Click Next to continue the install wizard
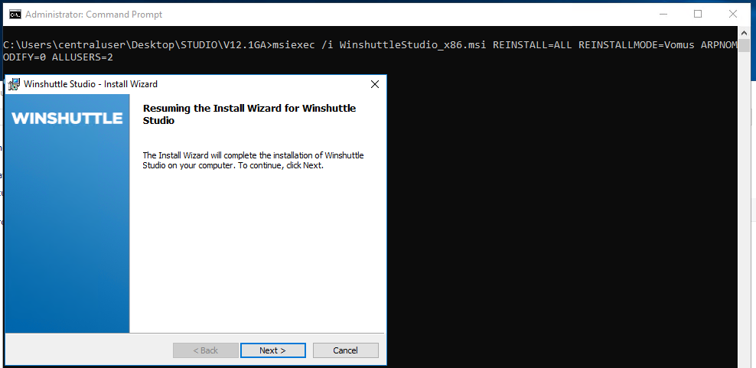Viewport: 756px width, 368px height. (273, 350)
